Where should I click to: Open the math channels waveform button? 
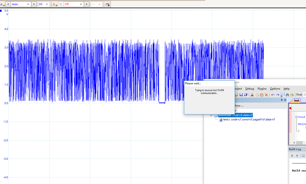pos(107,4)
